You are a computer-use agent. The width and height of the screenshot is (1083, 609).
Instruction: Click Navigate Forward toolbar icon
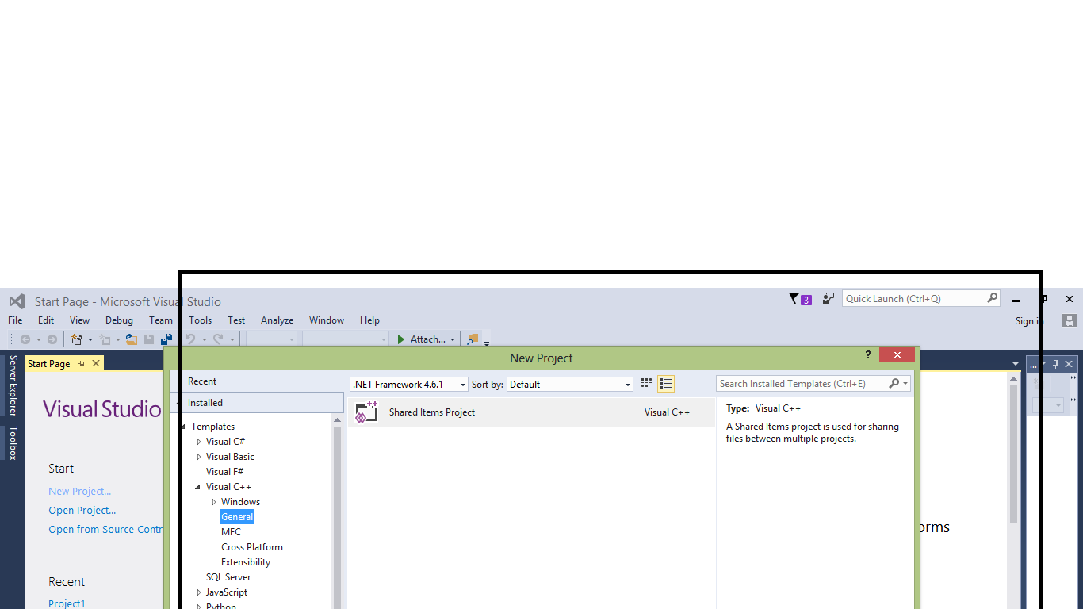(52, 339)
